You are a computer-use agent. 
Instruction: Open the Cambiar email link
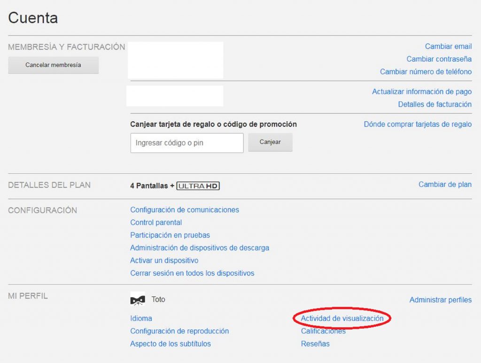pyautogui.click(x=448, y=46)
